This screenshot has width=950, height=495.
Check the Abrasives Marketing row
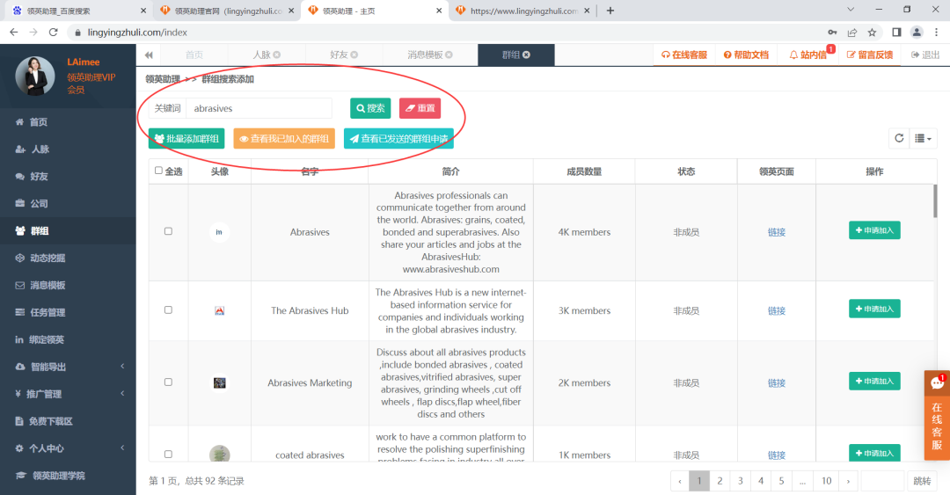168,382
